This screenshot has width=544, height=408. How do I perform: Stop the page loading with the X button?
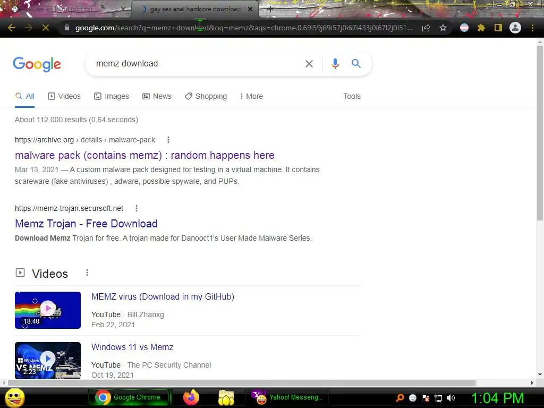(46, 28)
